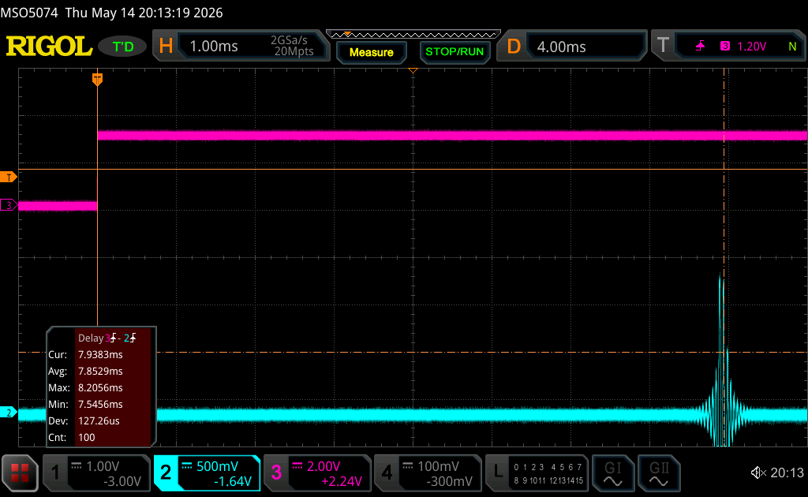Screen dimensions: 808x497
Task: Click the 2GSa/s sample rate readout
Action: click(x=289, y=40)
